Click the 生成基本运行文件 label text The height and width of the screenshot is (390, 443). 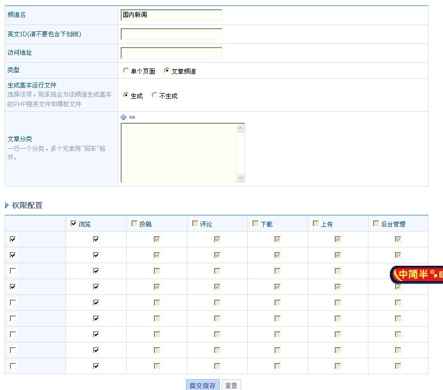coord(32,85)
